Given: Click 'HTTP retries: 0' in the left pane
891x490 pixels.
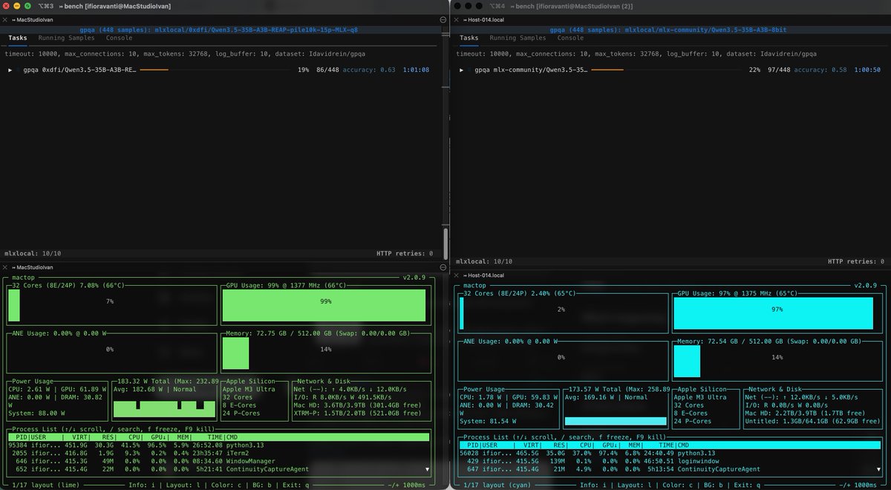Looking at the screenshot, I should [405, 253].
